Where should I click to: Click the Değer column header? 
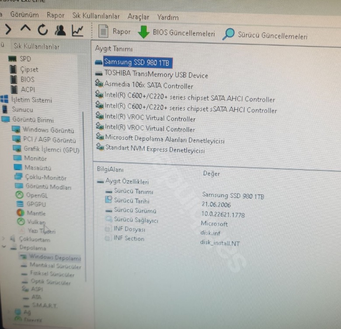click(211, 173)
